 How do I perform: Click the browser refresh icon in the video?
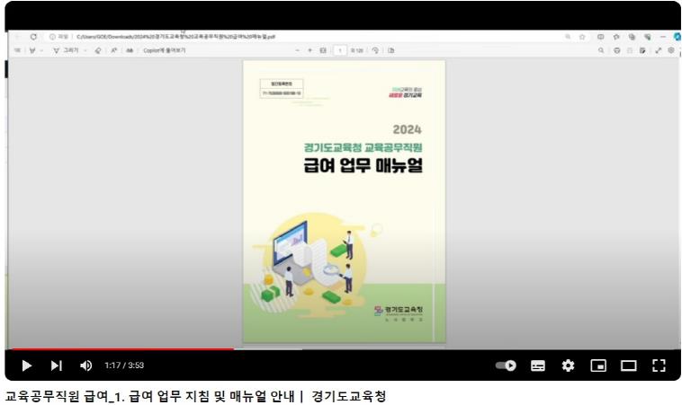tap(33, 37)
